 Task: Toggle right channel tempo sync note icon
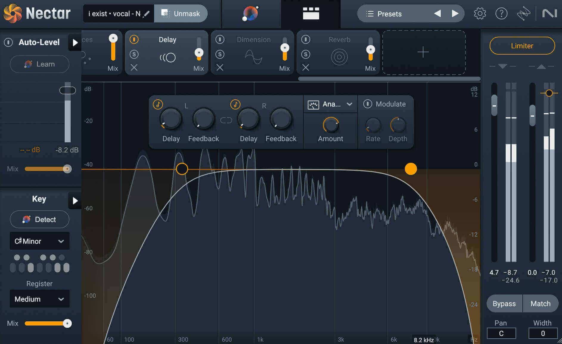click(x=235, y=104)
